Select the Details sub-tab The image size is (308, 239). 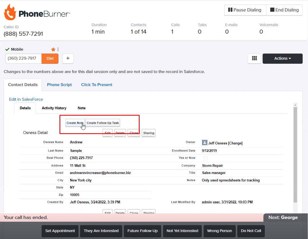pyautogui.click(x=25, y=108)
